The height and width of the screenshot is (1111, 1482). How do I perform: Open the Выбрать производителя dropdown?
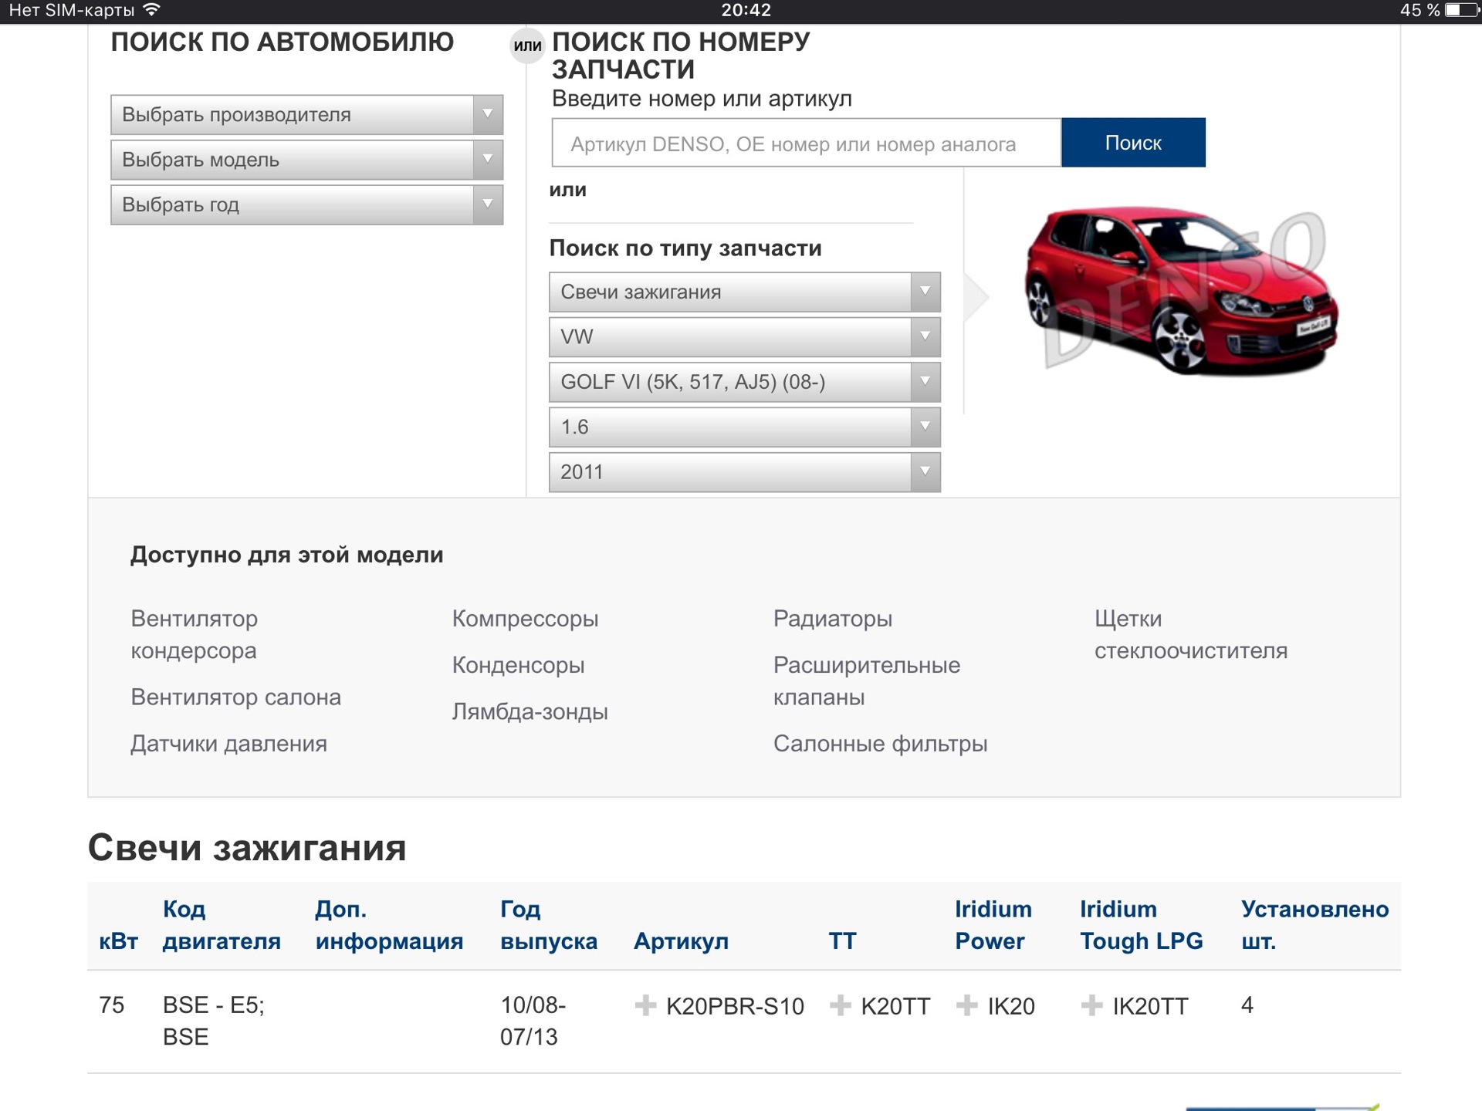pos(306,115)
